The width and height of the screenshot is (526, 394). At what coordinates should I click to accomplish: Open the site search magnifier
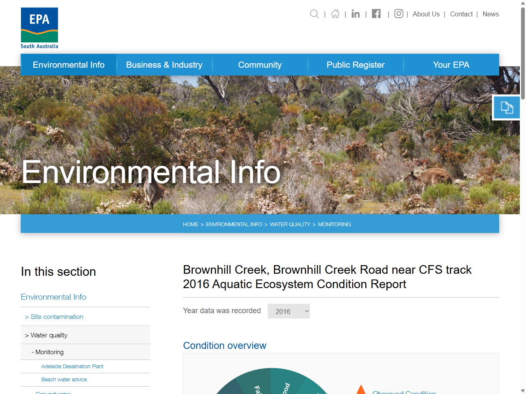[314, 14]
